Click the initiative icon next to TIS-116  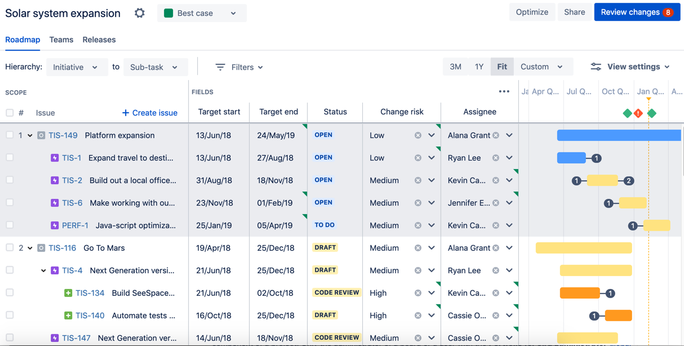point(41,248)
